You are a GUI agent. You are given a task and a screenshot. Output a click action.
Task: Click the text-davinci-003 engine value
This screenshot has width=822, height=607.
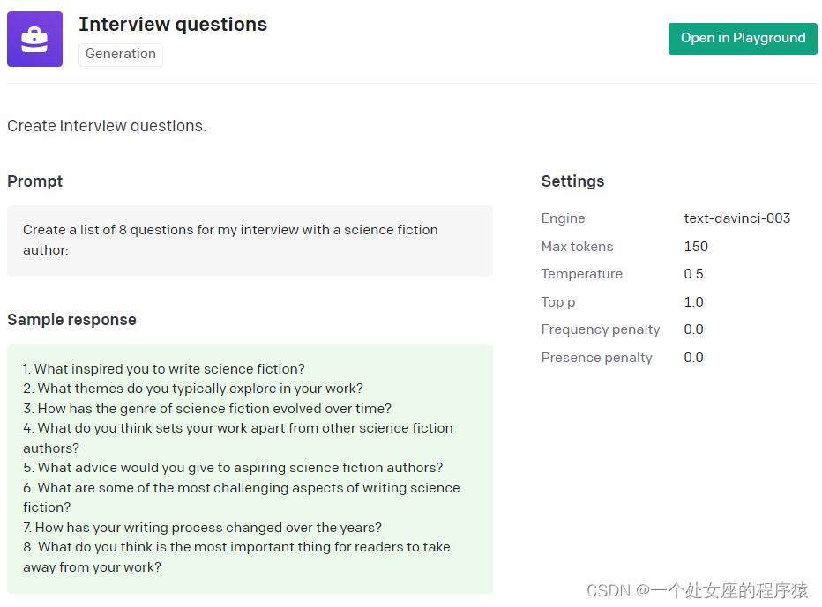[x=736, y=218]
